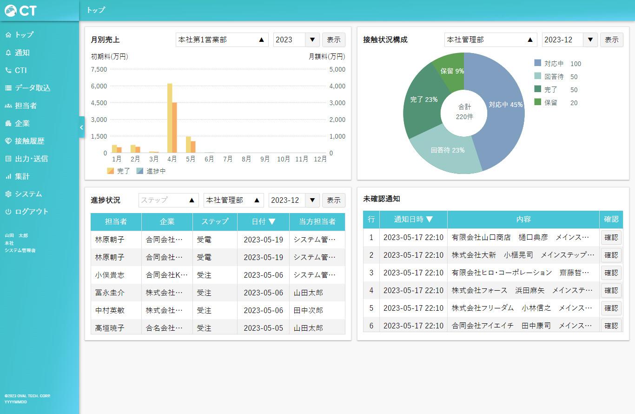Image resolution: width=635 pixels, height=414 pixels.
Task: Open the 2023 year dropdown for 月別売上
Action: pyautogui.click(x=296, y=40)
